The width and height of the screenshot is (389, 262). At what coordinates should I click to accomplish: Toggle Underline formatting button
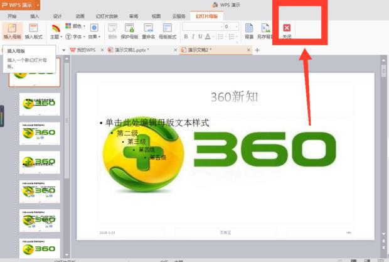pyautogui.click(x=200, y=36)
